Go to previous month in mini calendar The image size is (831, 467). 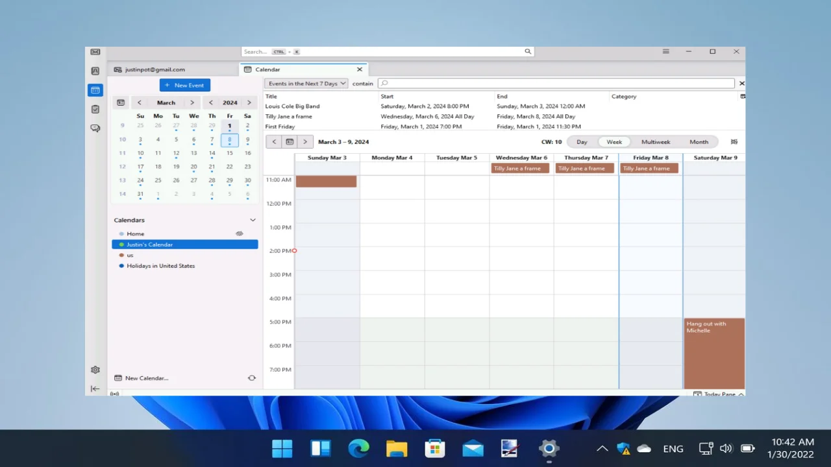pyautogui.click(x=139, y=102)
